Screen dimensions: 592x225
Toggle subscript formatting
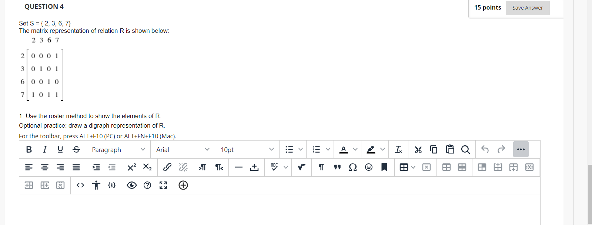click(x=147, y=167)
